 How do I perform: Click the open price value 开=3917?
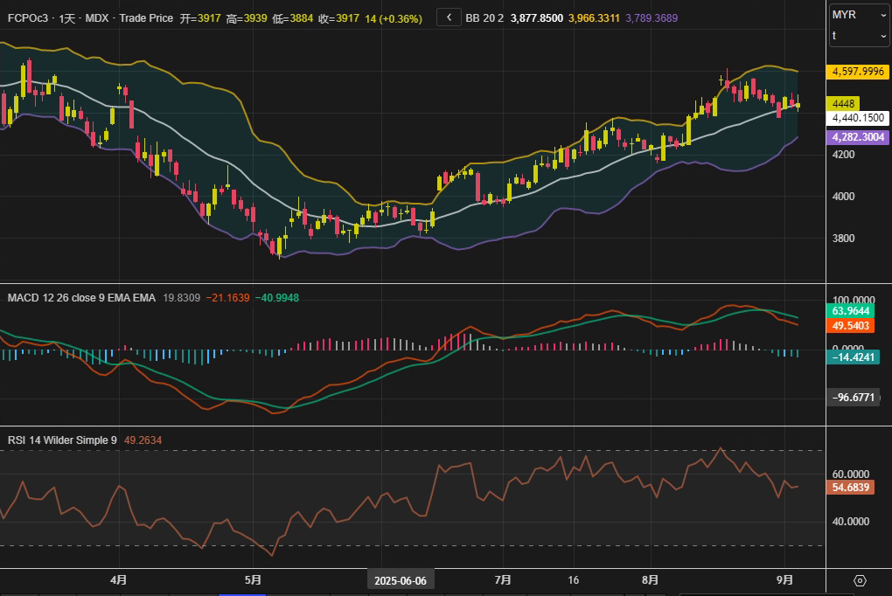click(200, 18)
